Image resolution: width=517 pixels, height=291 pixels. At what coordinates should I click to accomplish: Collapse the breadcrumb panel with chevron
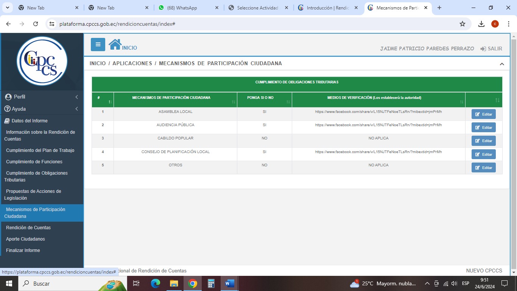tap(502, 64)
